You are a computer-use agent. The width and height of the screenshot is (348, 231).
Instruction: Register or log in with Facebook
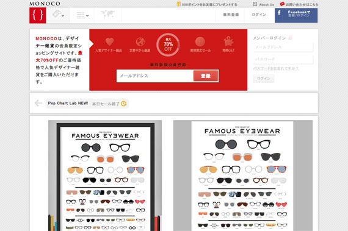(296, 15)
